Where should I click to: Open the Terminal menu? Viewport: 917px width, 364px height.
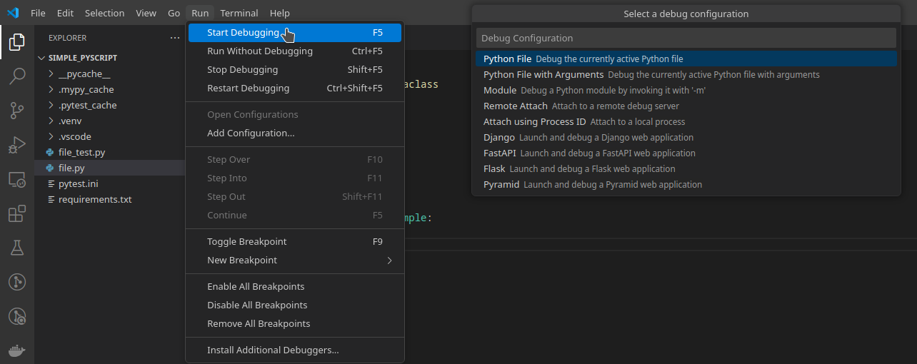[x=239, y=13]
